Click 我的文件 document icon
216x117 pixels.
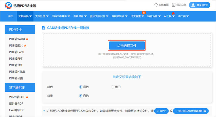click(174, 5)
